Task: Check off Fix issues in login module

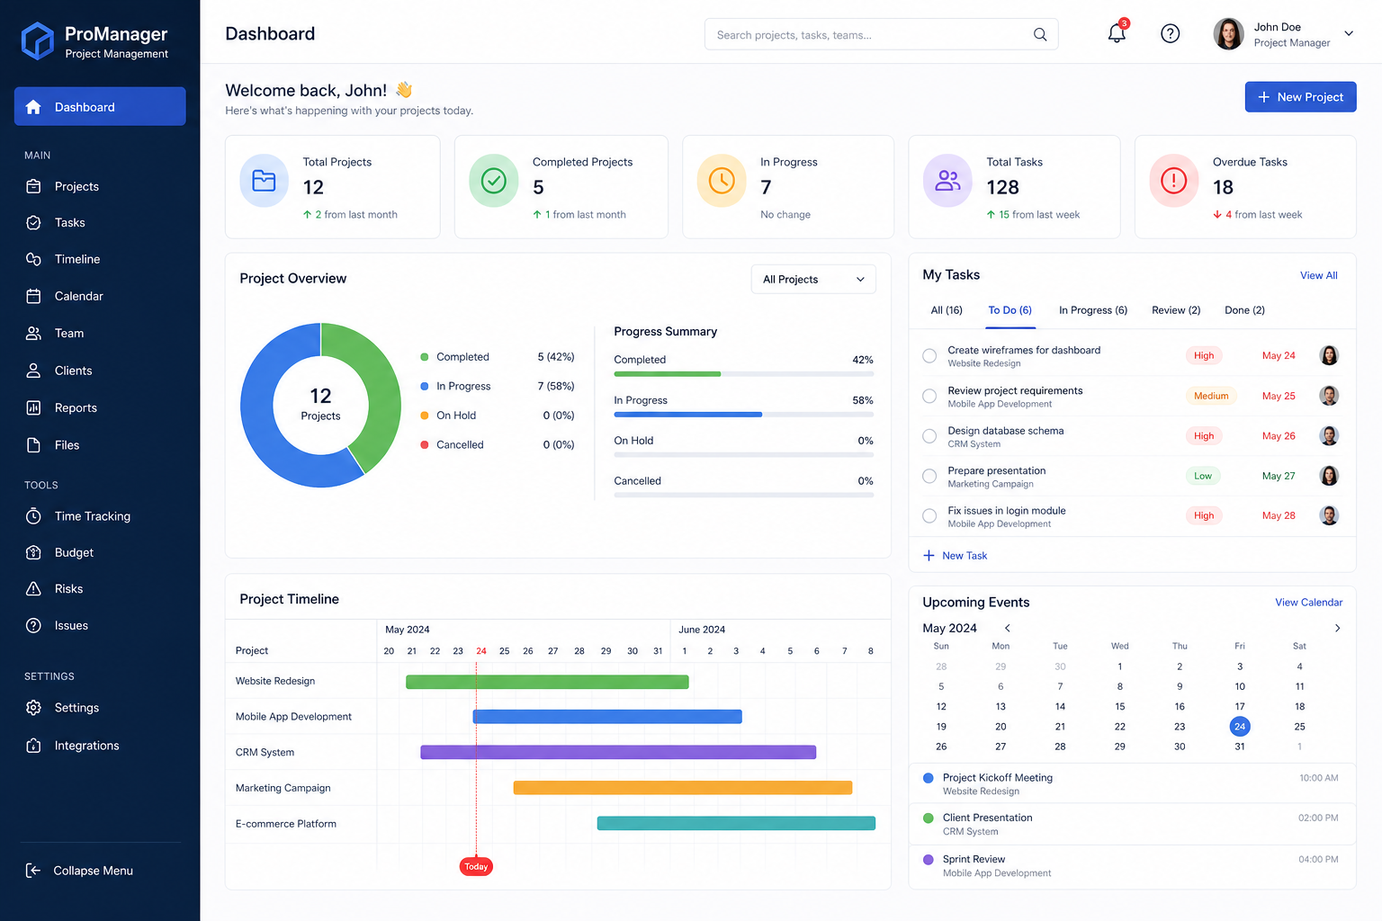Action: coord(929,515)
